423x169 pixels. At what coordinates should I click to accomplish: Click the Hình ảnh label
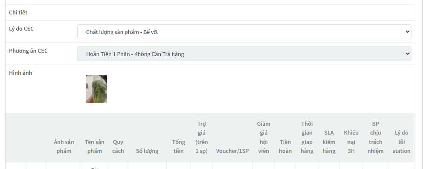tap(20, 73)
